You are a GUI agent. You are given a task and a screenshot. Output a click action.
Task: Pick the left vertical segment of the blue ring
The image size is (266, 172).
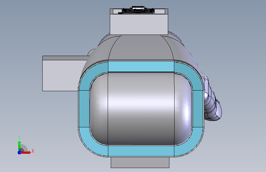pos(84,109)
